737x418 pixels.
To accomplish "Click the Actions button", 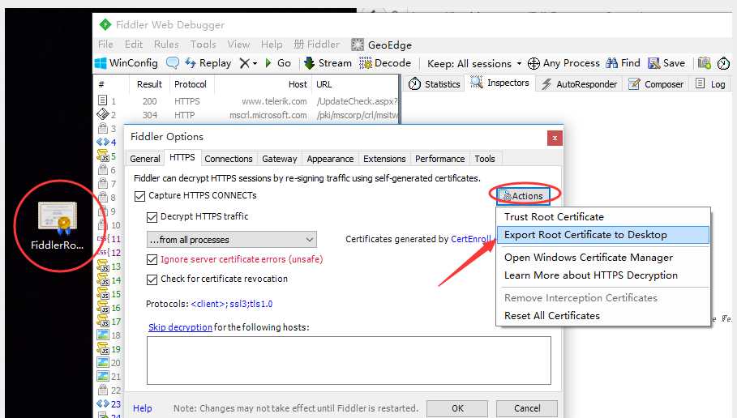I will (523, 196).
